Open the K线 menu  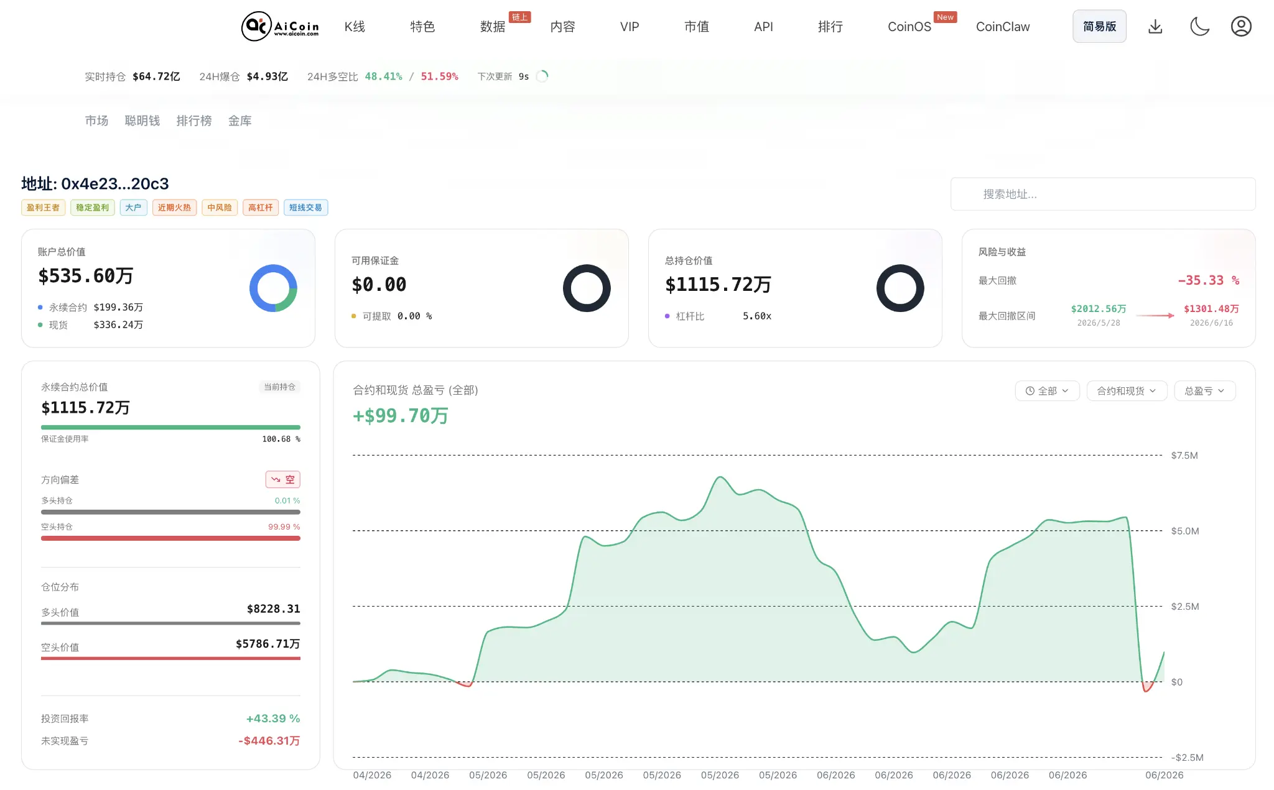[355, 27]
